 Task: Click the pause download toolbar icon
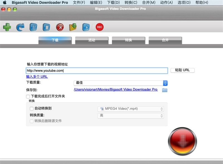(x=33, y=27)
